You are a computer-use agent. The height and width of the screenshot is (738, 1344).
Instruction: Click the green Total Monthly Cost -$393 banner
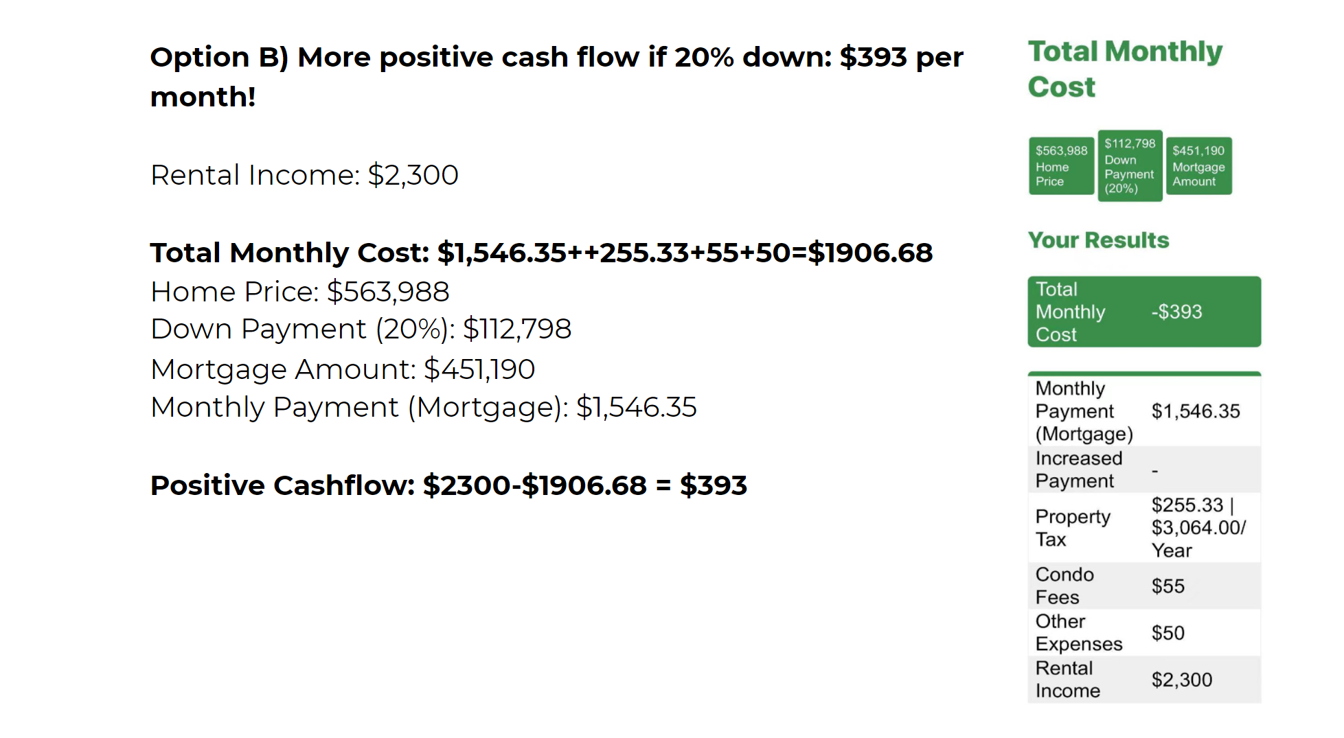pos(1143,312)
